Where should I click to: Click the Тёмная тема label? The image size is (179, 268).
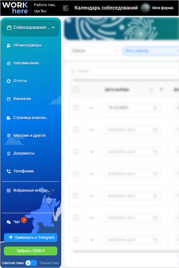[x=49, y=263]
